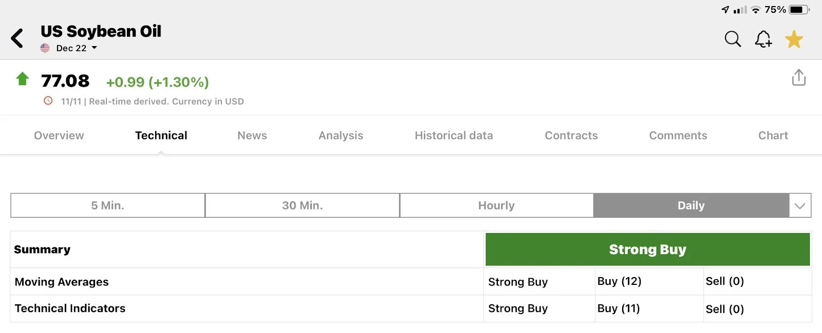Tap the share icon

pyautogui.click(x=798, y=78)
